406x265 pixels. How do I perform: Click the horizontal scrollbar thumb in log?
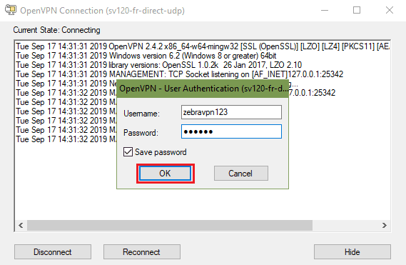click(x=170, y=225)
